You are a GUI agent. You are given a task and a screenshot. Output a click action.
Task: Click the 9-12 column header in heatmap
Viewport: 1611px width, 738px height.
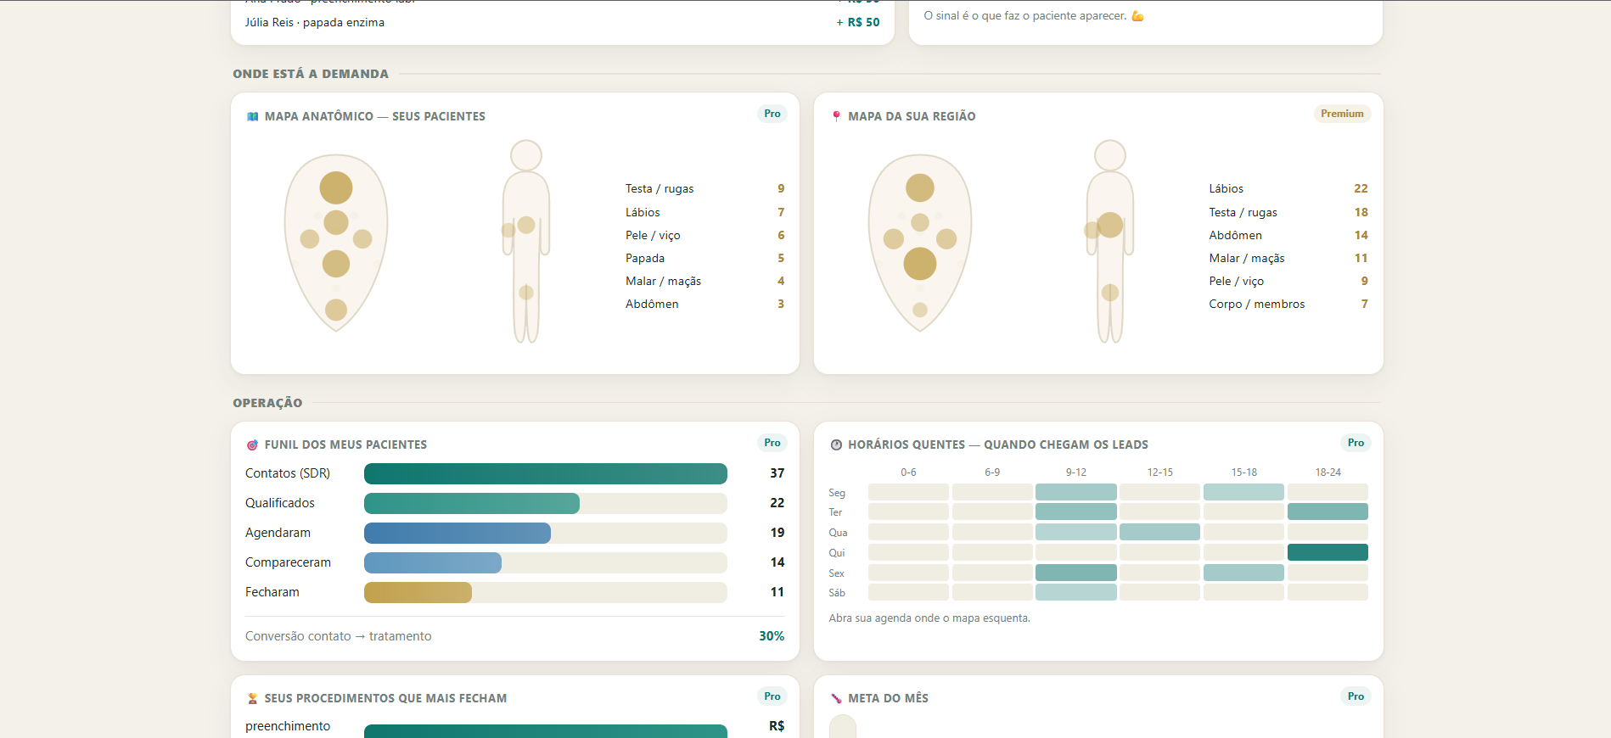[x=1075, y=472]
